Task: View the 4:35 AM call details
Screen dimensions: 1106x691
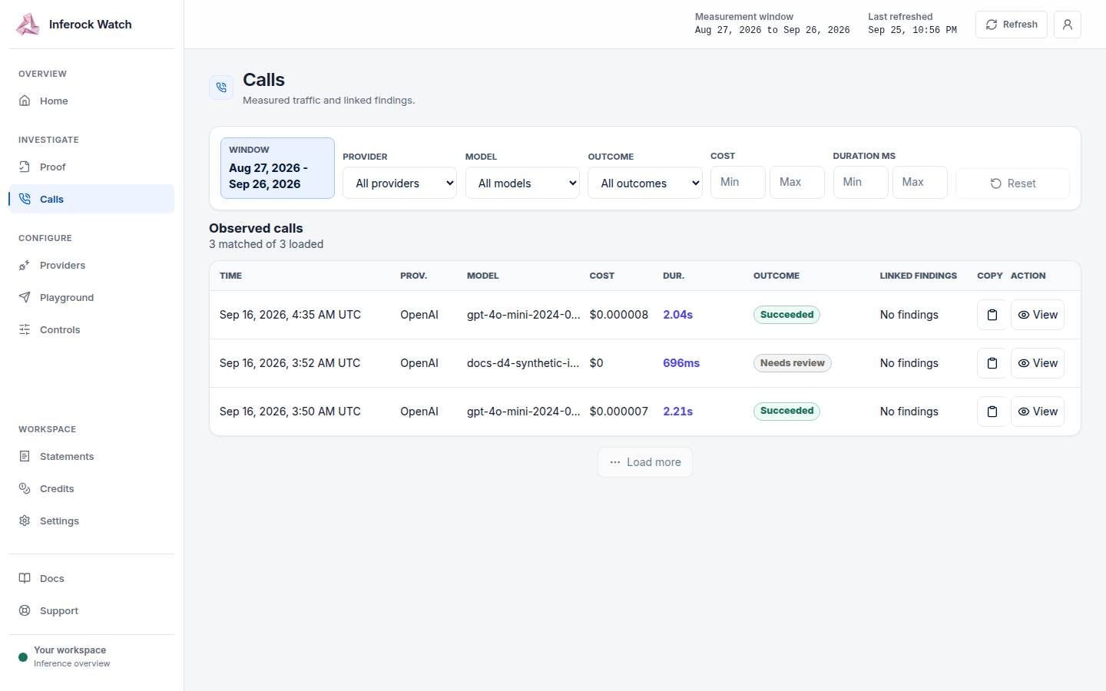Action: pos(1038,315)
